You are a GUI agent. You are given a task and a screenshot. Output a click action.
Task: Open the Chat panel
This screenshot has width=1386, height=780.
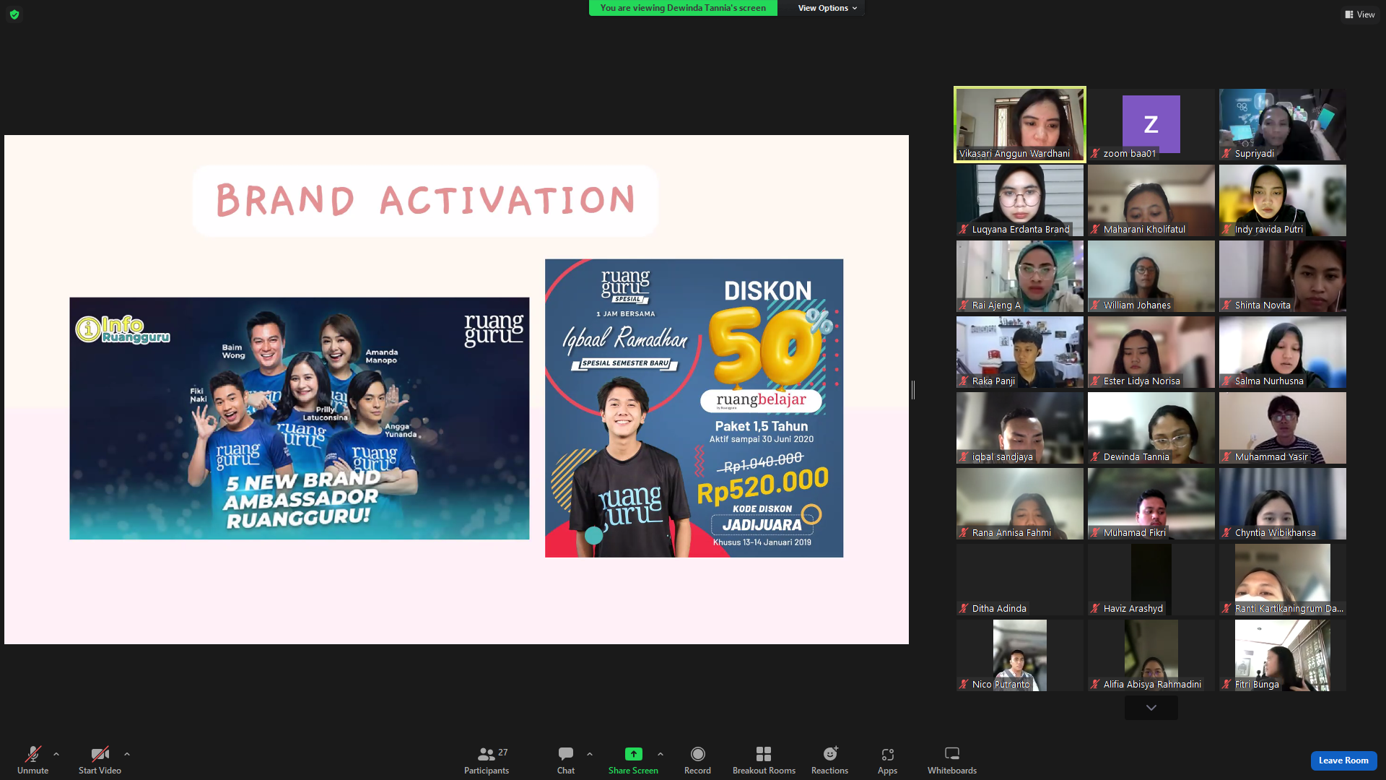click(x=566, y=760)
